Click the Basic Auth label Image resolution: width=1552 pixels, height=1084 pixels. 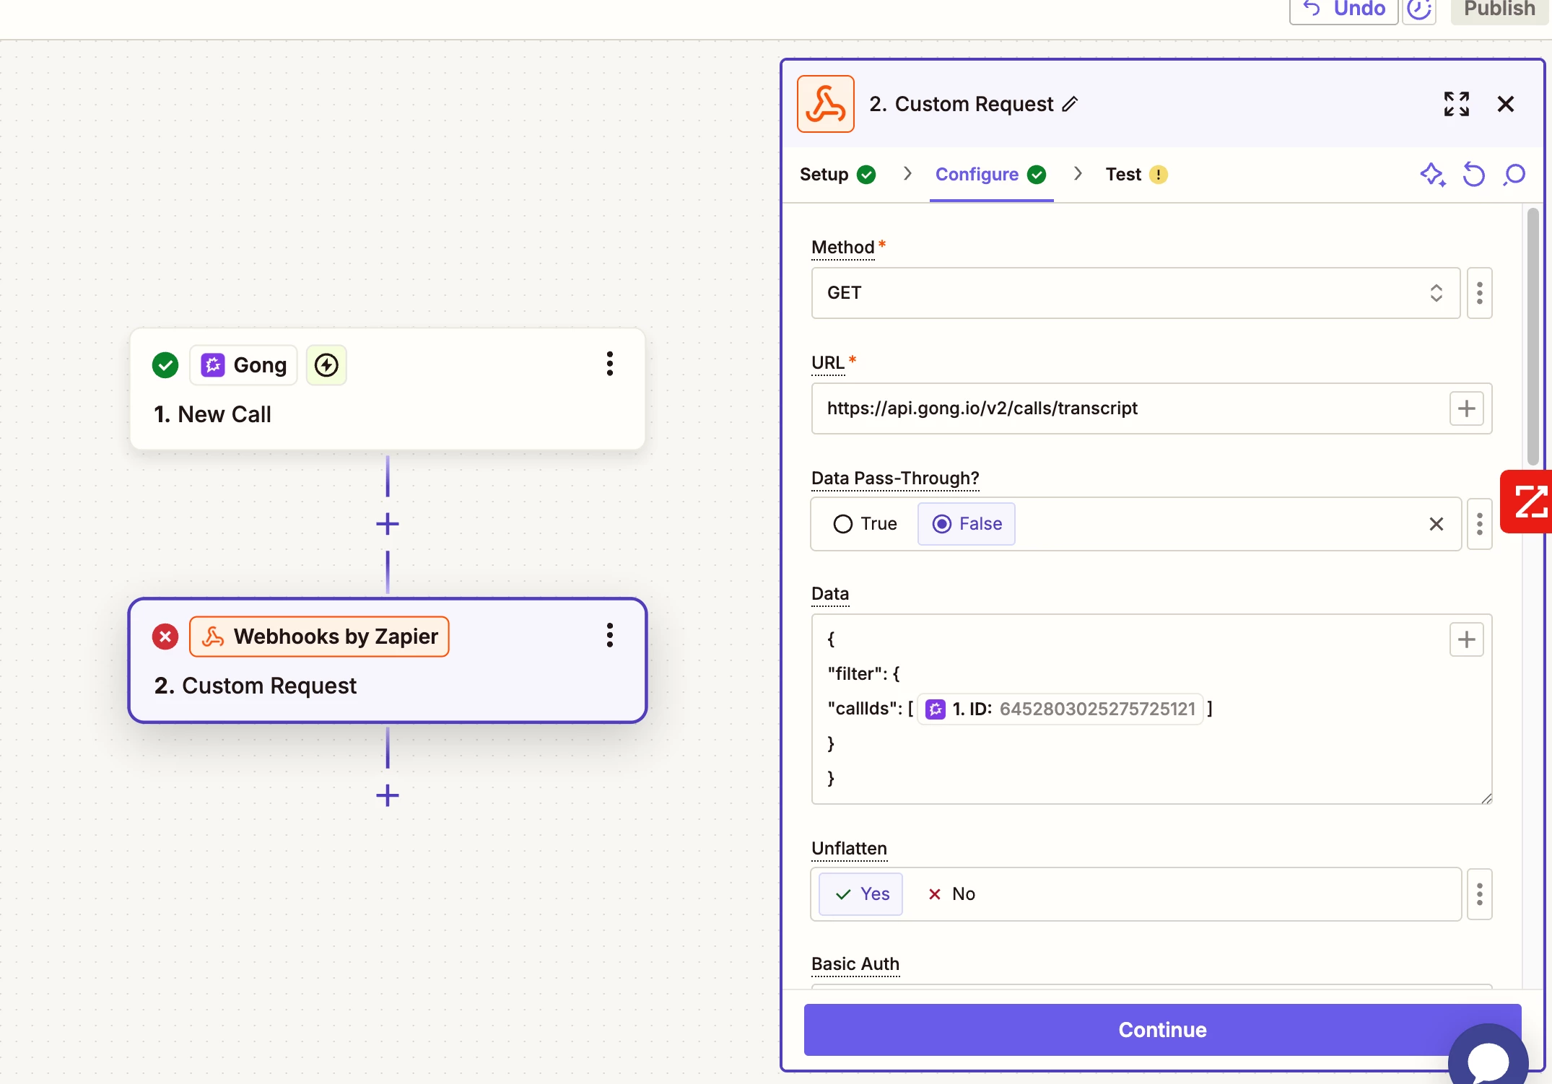[855, 964]
